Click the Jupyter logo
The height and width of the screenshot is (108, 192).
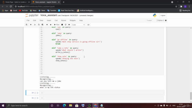coord(32,15)
